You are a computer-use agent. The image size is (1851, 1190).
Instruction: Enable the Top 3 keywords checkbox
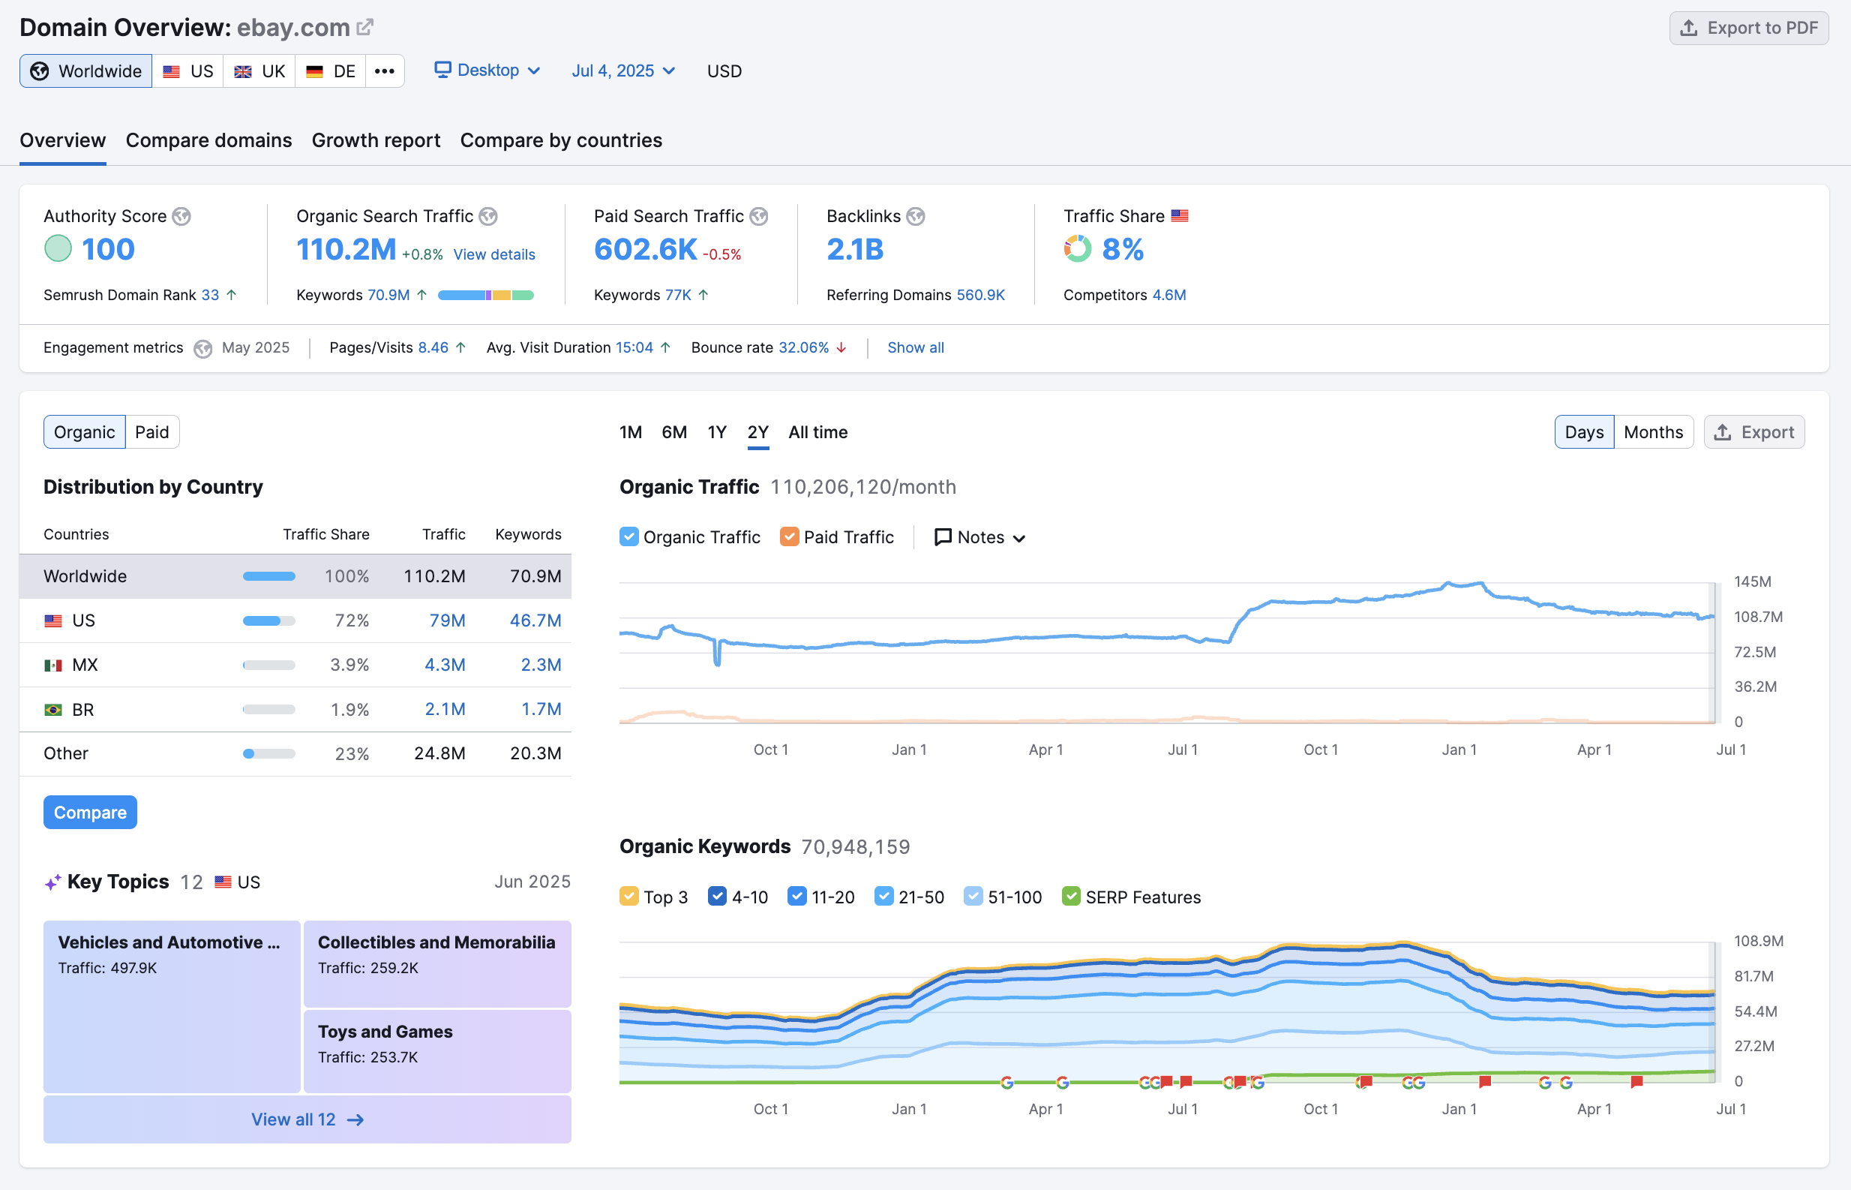click(629, 897)
